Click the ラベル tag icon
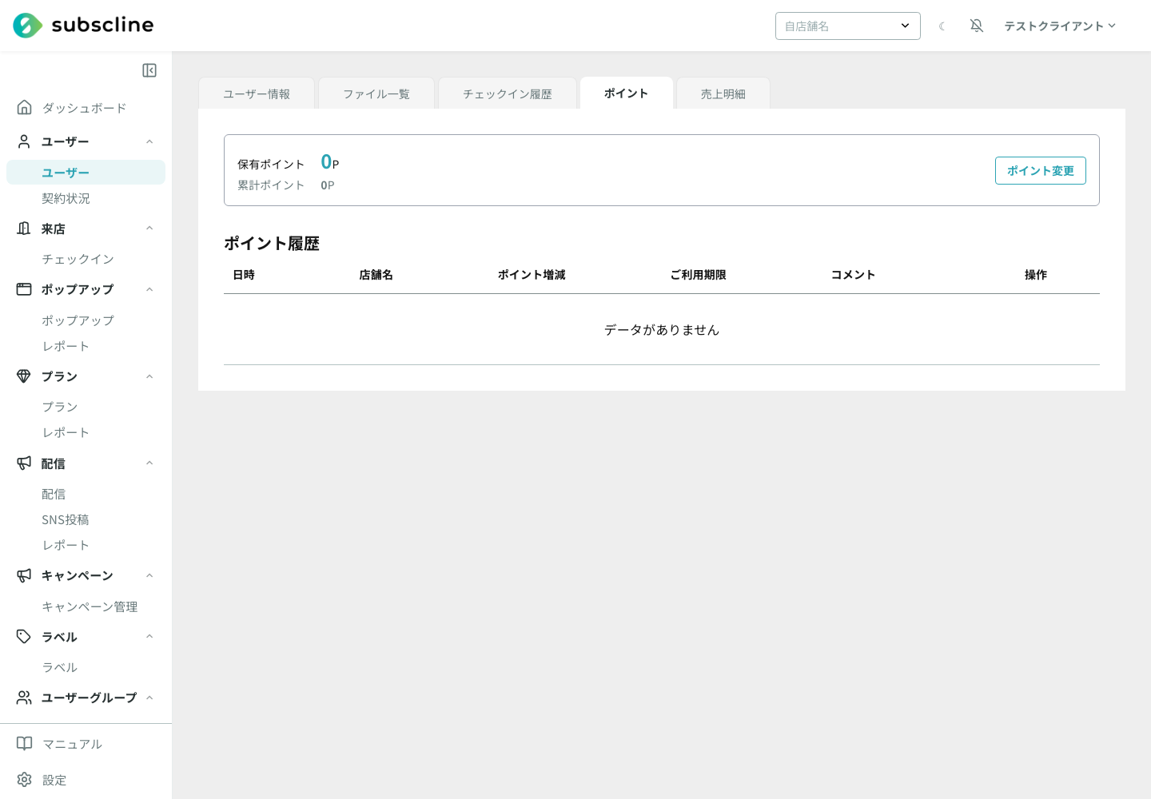 24,636
